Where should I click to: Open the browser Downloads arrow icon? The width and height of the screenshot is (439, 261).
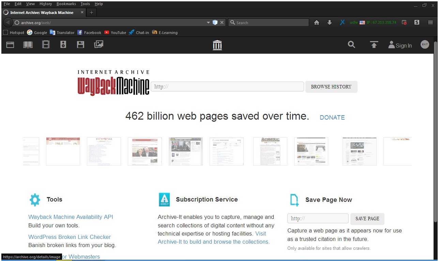(x=329, y=22)
